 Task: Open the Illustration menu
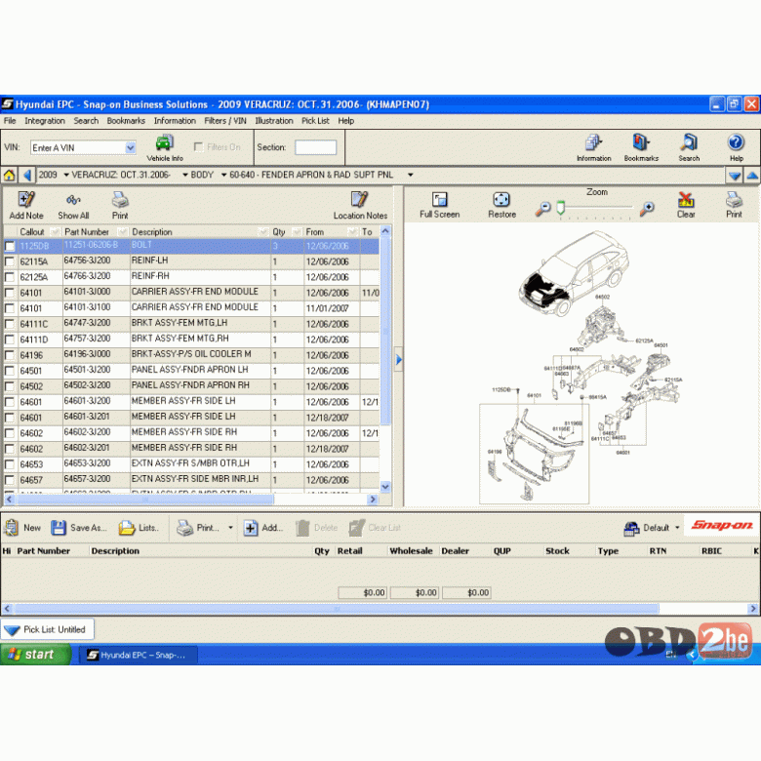pyautogui.click(x=274, y=121)
